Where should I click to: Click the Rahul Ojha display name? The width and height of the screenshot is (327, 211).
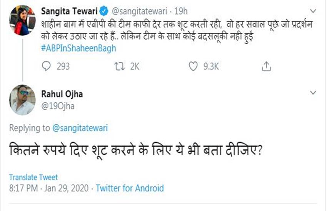click(x=62, y=94)
